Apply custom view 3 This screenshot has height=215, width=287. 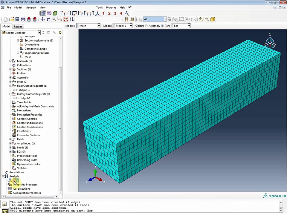coord(115,13)
